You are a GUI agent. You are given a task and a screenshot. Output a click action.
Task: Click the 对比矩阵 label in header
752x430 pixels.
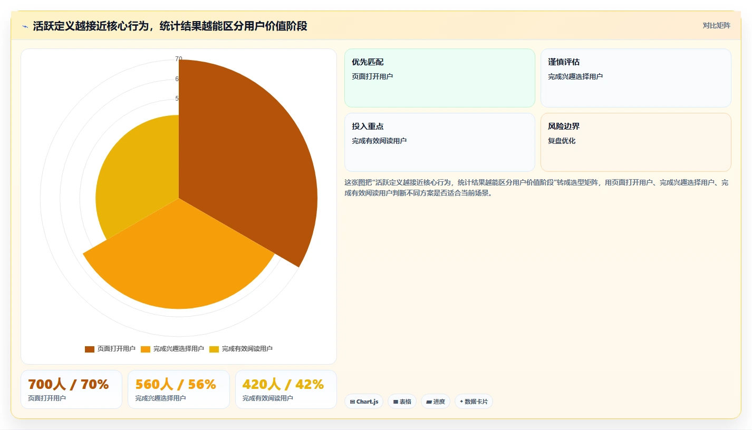click(x=716, y=26)
